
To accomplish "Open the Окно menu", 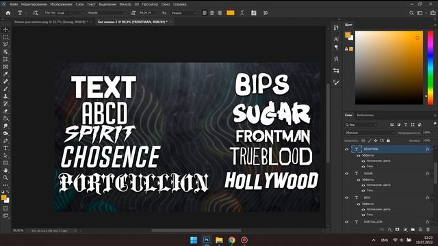I will [x=166, y=4].
